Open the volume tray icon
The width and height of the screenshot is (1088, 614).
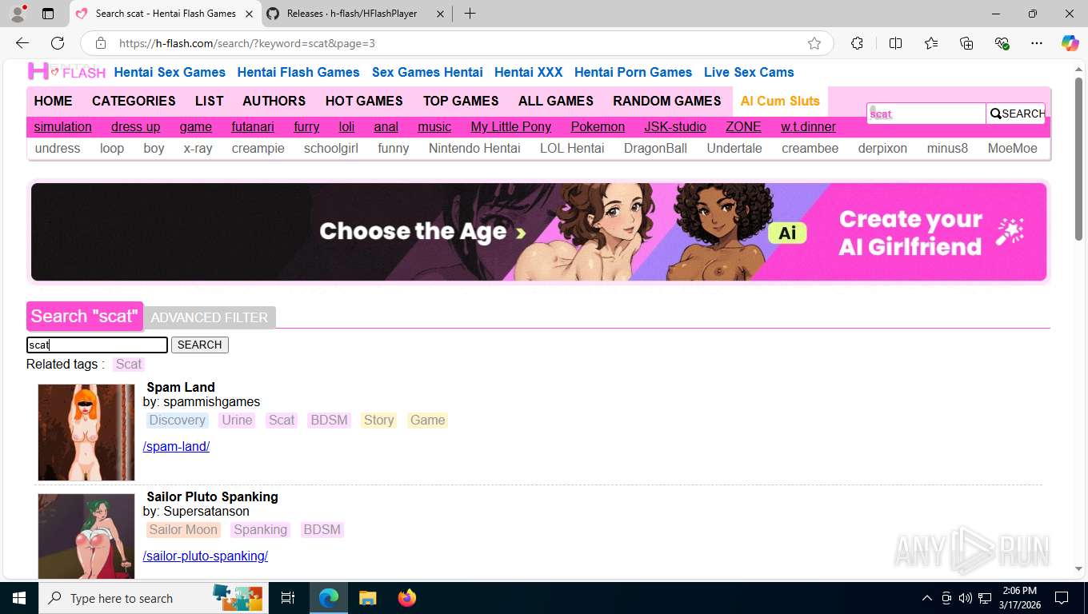965,598
